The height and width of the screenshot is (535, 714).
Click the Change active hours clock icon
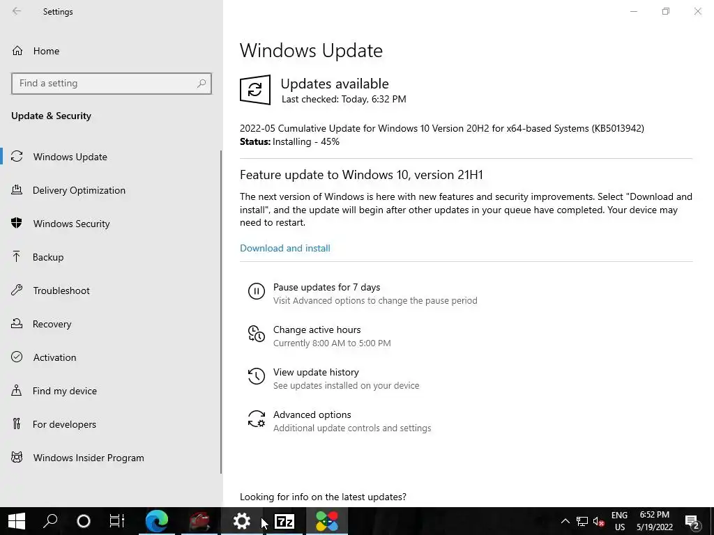(x=257, y=334)
